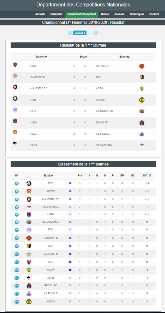Screen dimensions: 165x313
Task: Click the USO club logo in results
Action: [15, 65]
